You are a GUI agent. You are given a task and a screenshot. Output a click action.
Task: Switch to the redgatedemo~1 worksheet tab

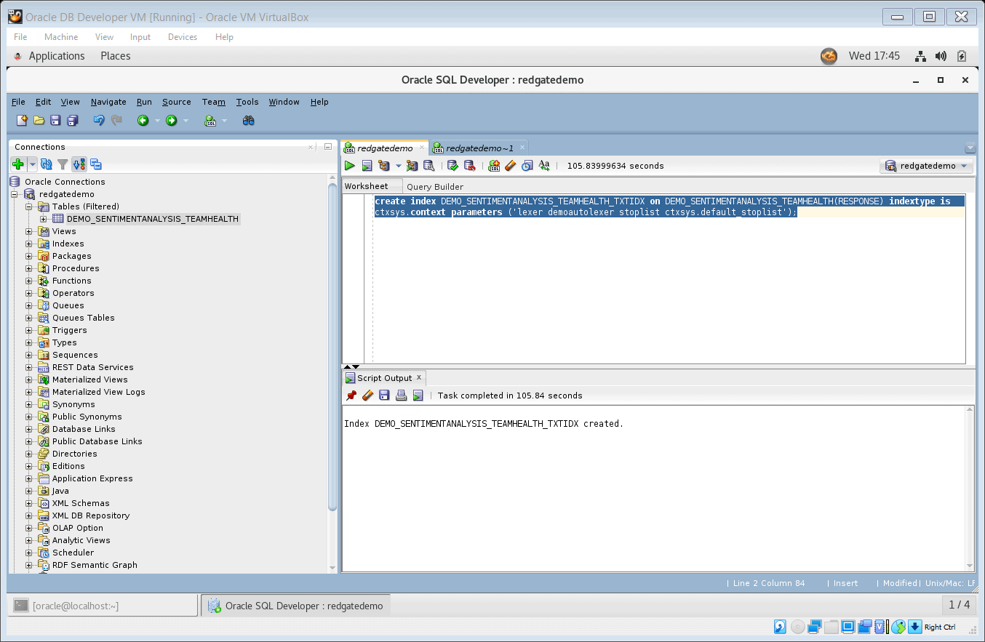(x=479, y=148)
